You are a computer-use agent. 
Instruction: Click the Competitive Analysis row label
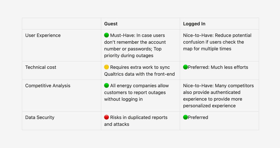coord(48,86)
